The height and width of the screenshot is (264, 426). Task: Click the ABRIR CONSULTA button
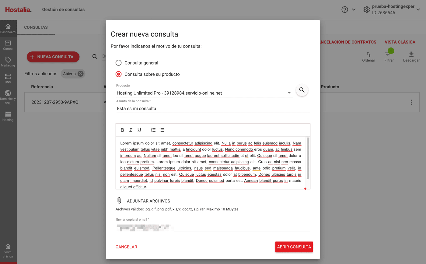pyautogui.click(x=294, y=247)
